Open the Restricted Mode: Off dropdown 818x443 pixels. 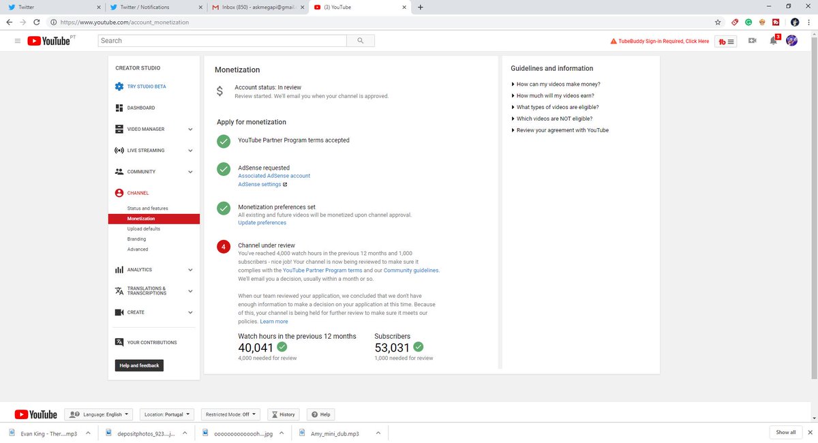231,414
